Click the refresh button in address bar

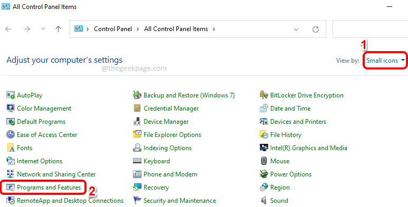(x=316, y=29)
